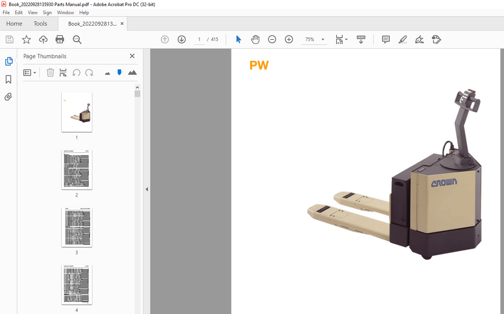Print the parts manual document
Viewport: 504px width, 314px height.
tap(60, 39)
